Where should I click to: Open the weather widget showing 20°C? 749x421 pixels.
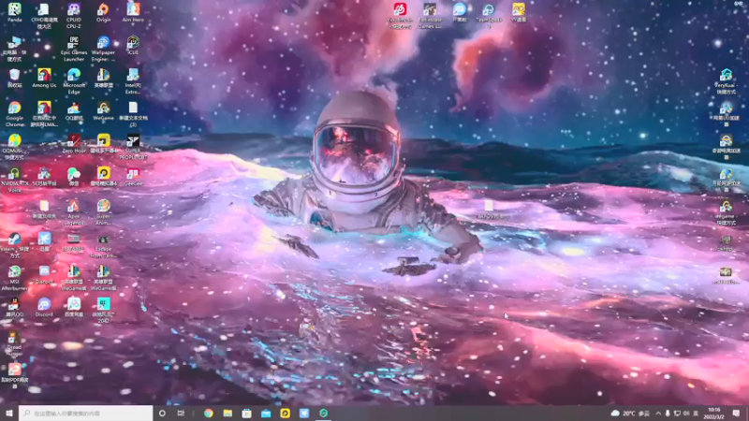click(630, 413)
